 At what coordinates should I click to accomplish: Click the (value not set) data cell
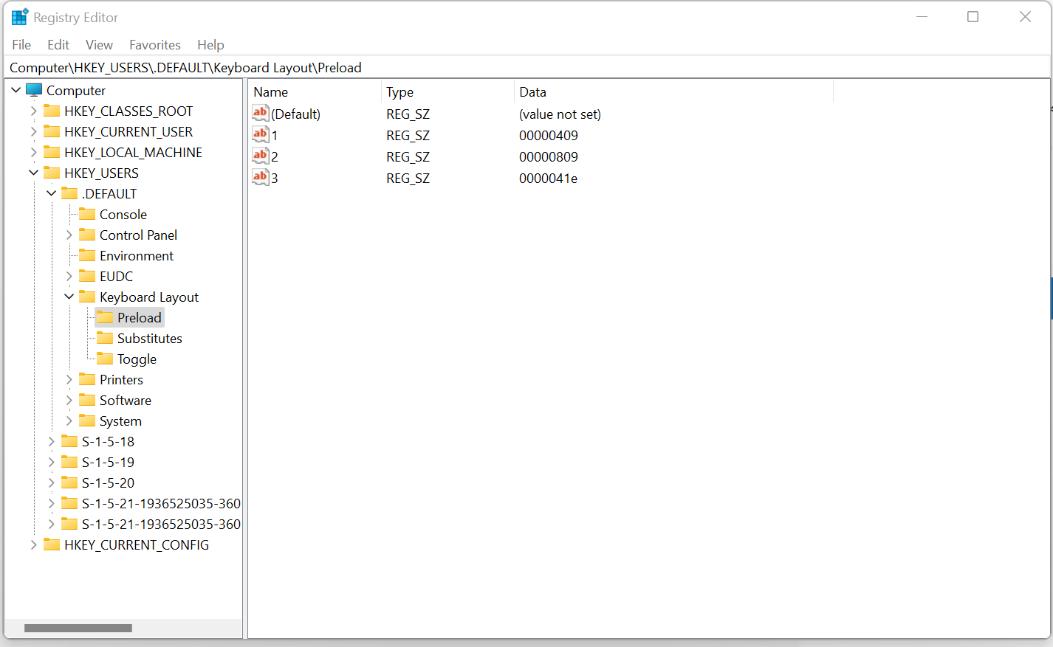point(560,114)
